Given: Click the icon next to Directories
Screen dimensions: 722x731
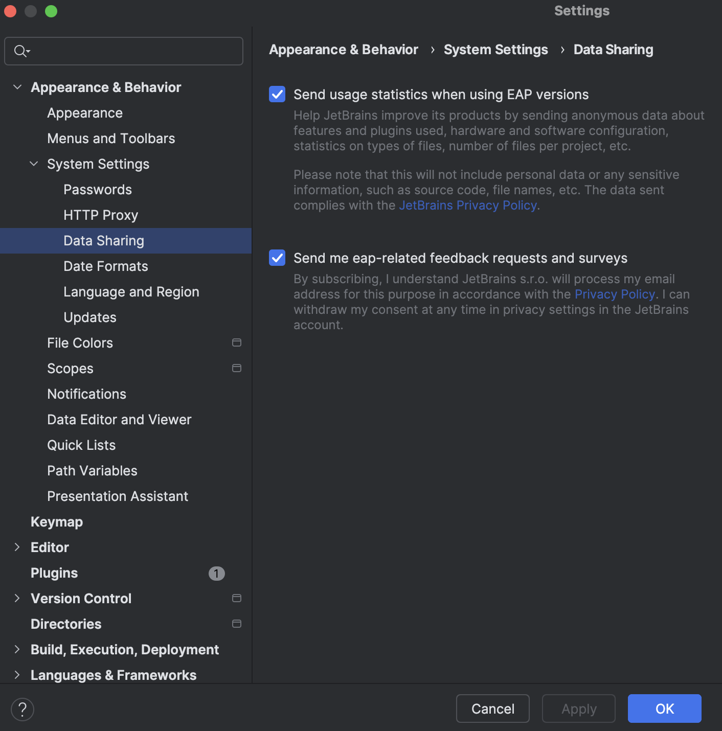Looking at the screenshot, I should click(x=236, y=624).
